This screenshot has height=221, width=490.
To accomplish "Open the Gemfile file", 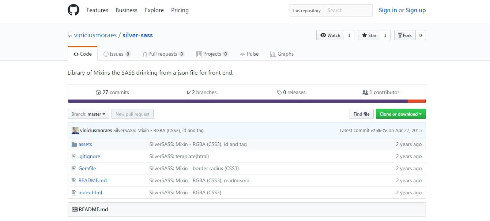I will click(x=87, y=169).
